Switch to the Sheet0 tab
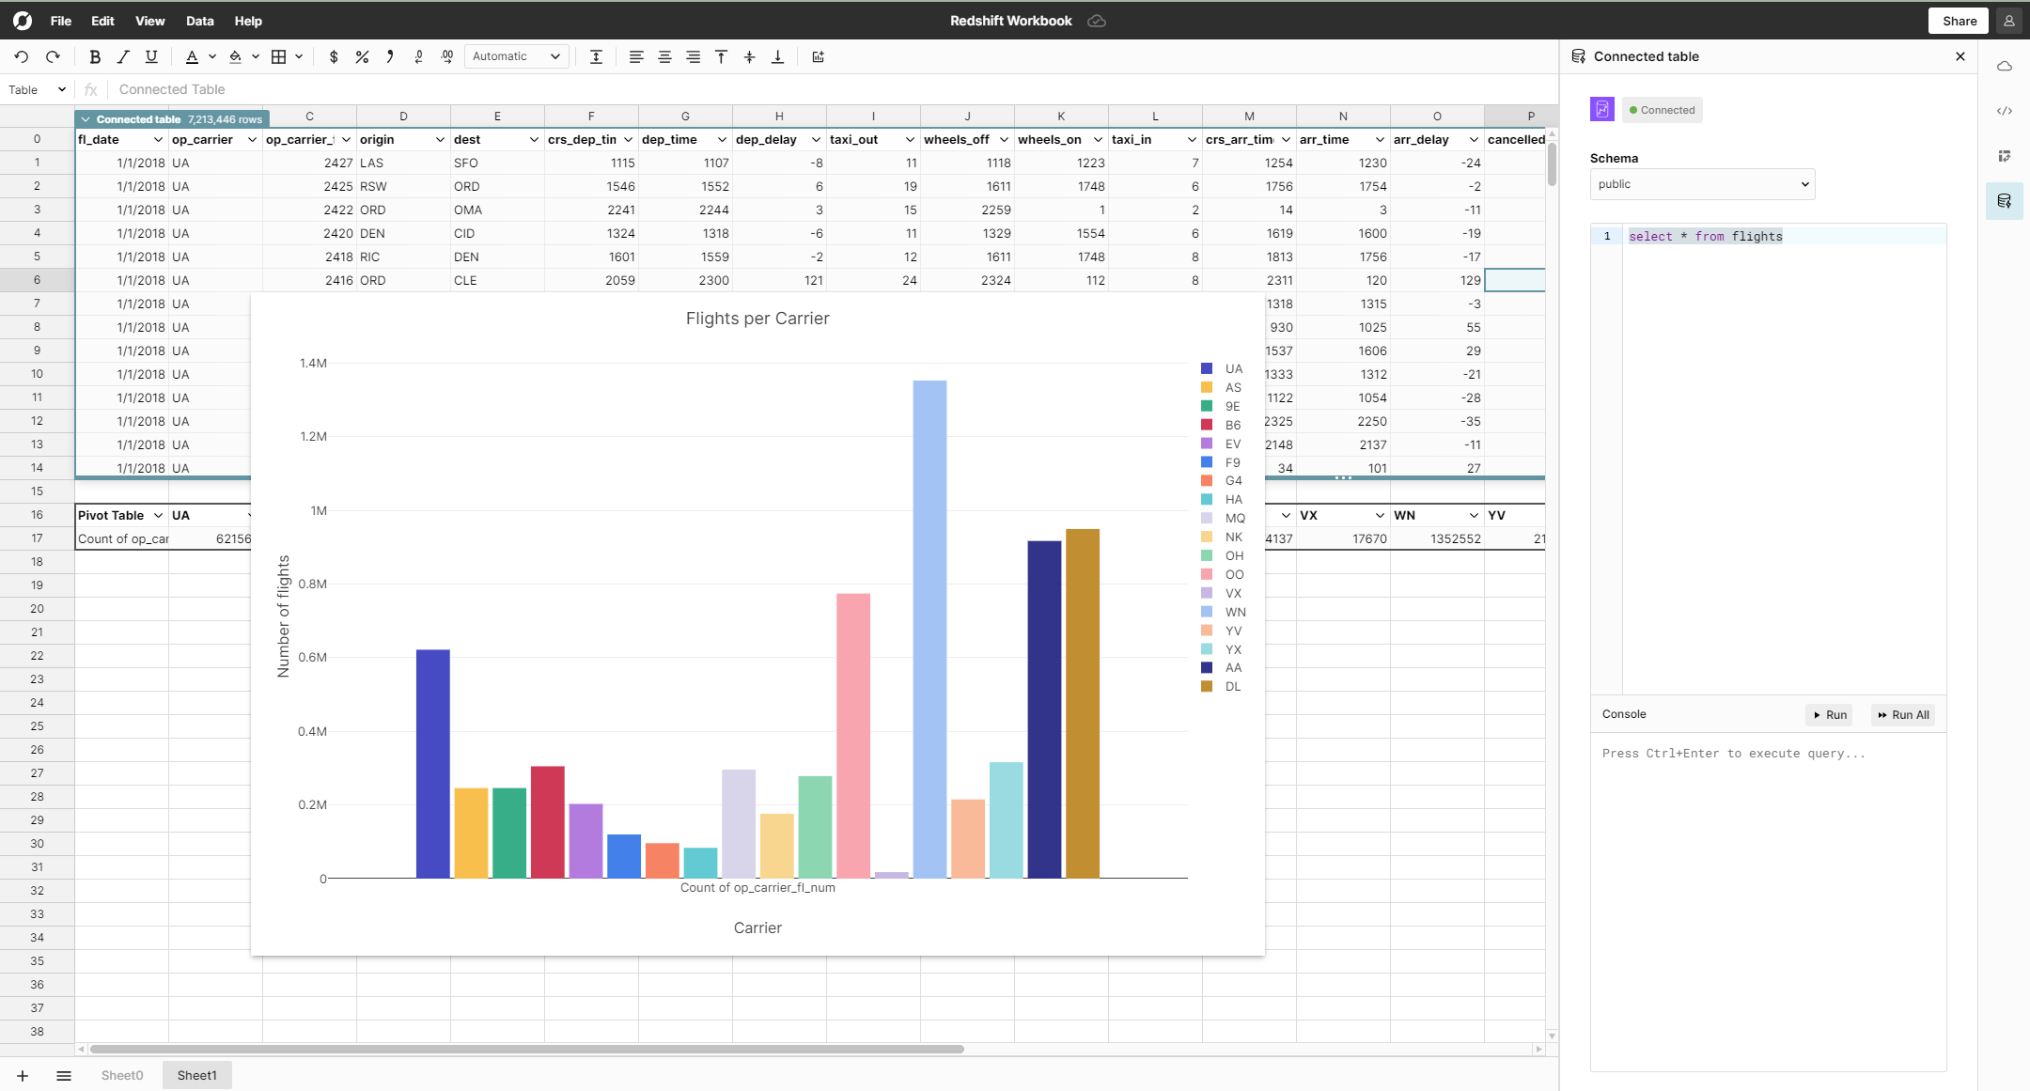 click(121, 1075)
